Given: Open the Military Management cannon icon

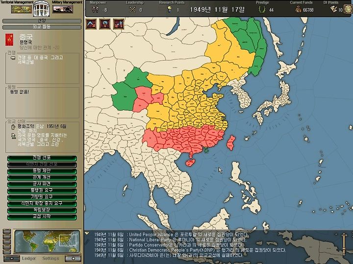Looking at the screenshot, I should tap(63, 9).
